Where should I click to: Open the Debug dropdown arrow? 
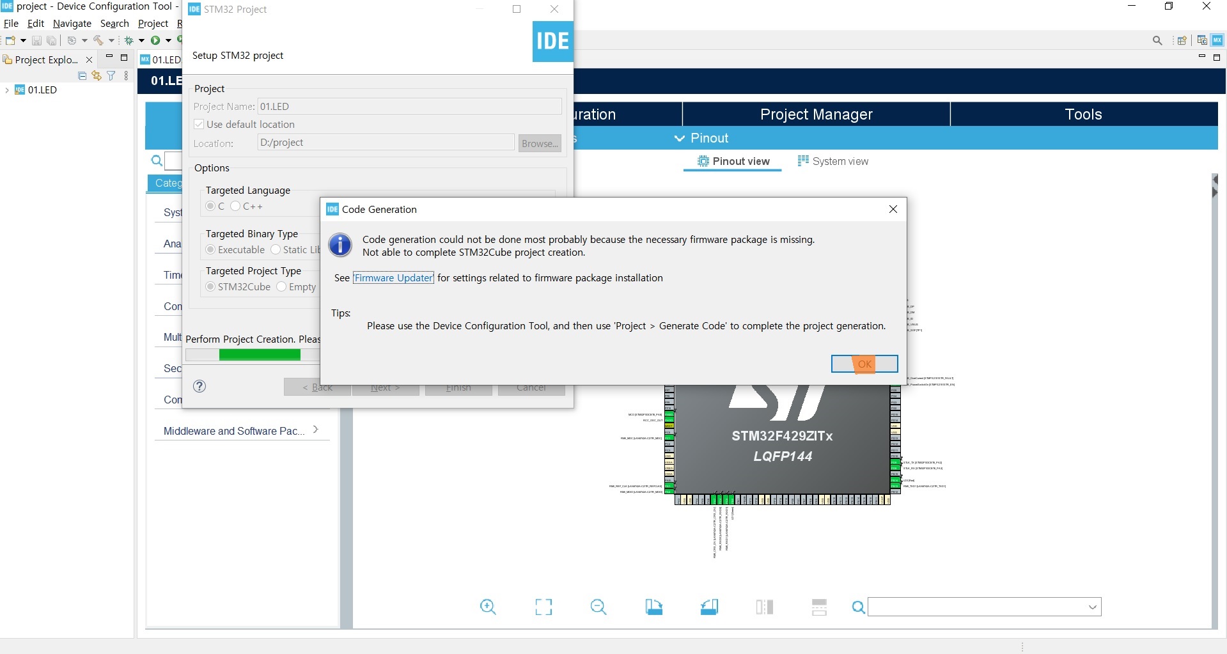pos(142,40)
